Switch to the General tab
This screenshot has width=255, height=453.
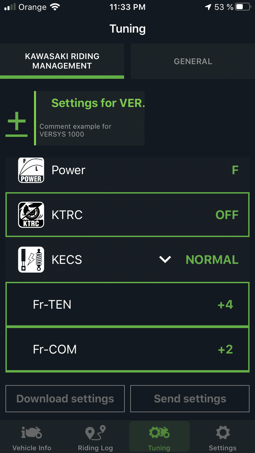(193, 61)
